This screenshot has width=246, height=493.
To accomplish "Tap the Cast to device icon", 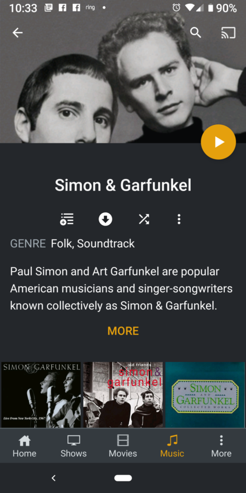I will click(x=228, y=33).
